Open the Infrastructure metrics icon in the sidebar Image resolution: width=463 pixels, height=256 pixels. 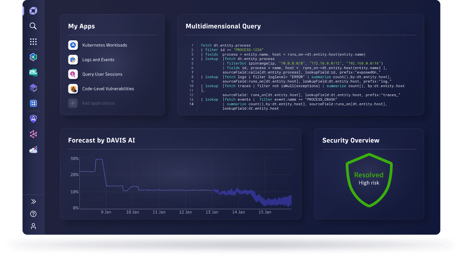click(x=33, y=72)
